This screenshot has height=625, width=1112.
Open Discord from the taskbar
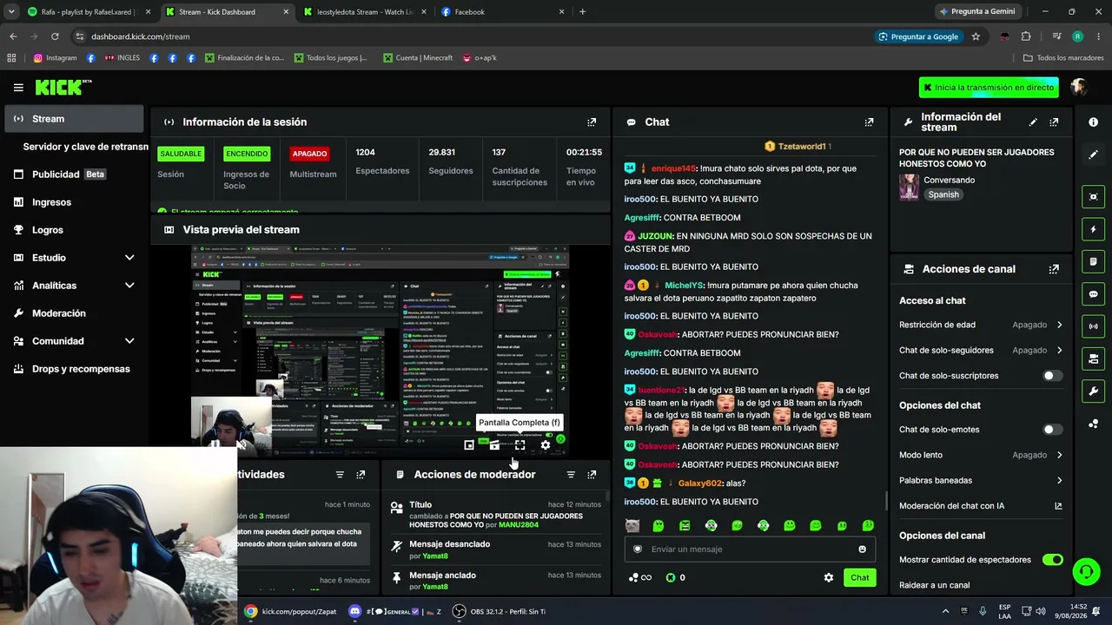coord(394,612)
